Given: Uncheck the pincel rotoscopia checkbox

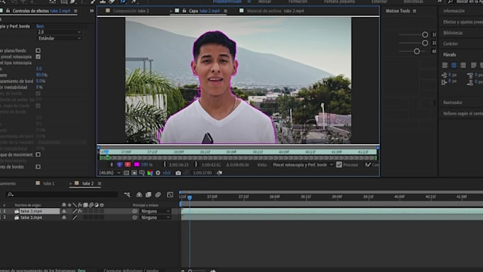Looking at the screenshot, I should 38,57.
